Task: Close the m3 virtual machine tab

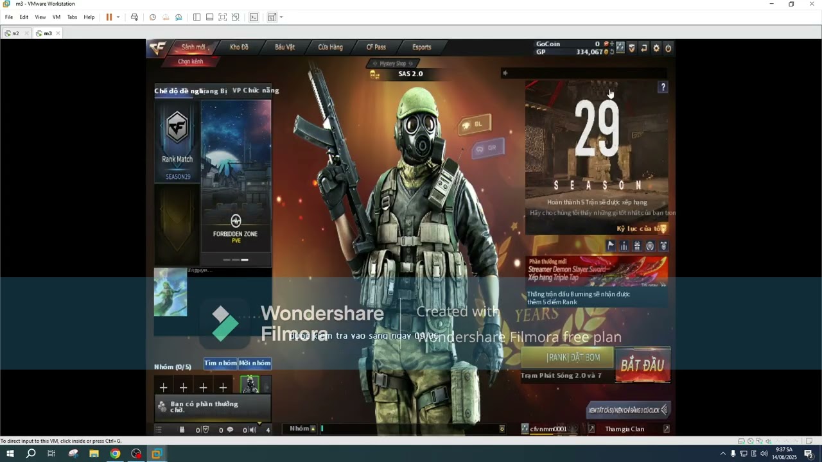Action: click(58, 33)
